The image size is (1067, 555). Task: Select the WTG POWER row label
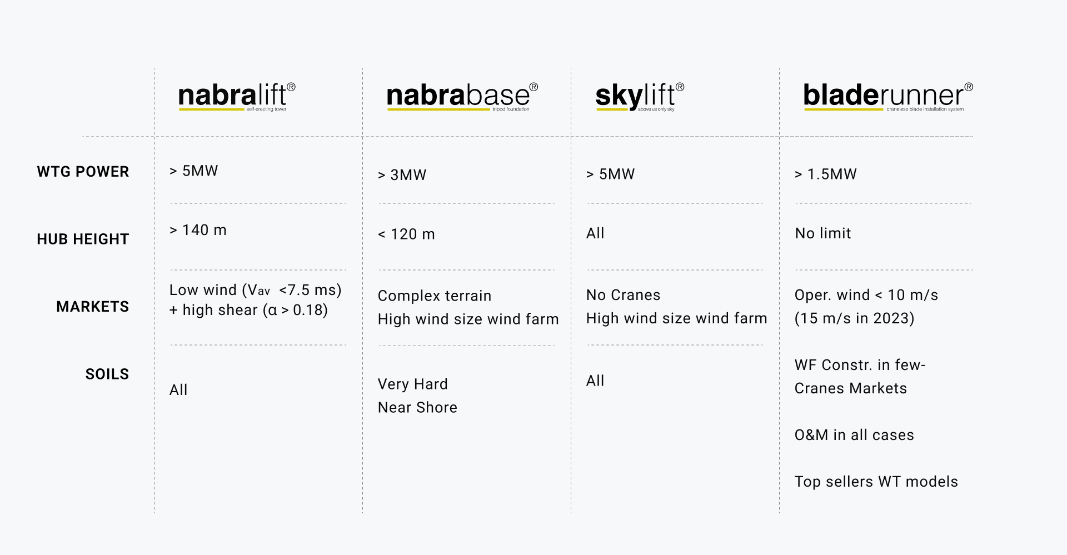pos(83,172)
